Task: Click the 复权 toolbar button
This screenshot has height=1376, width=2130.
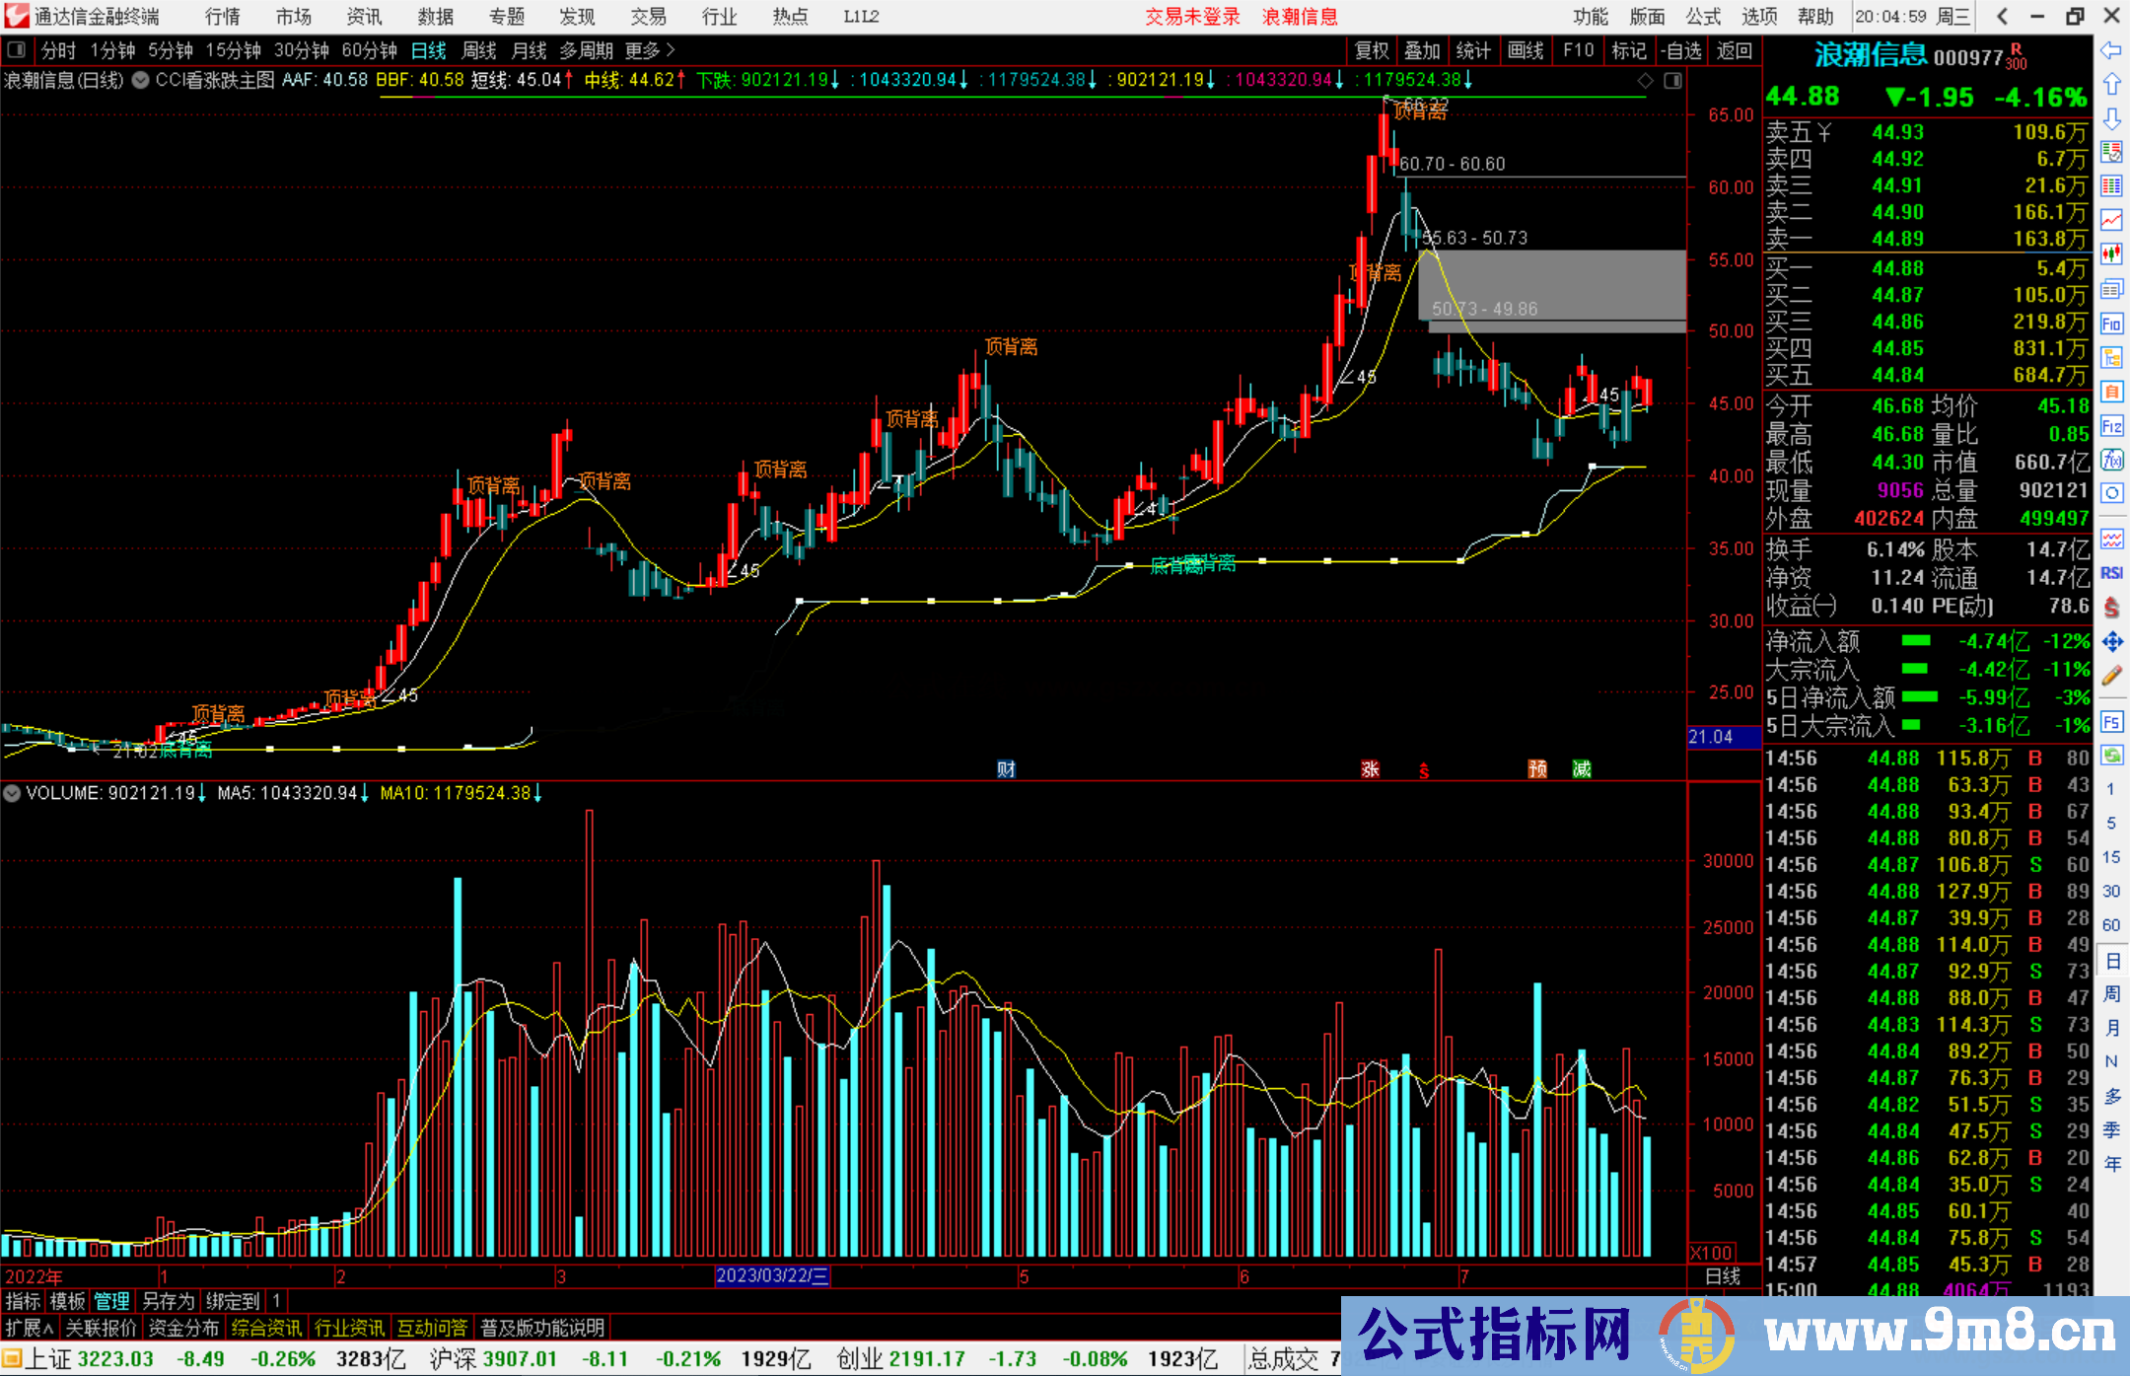Action: click(1372, 50)
